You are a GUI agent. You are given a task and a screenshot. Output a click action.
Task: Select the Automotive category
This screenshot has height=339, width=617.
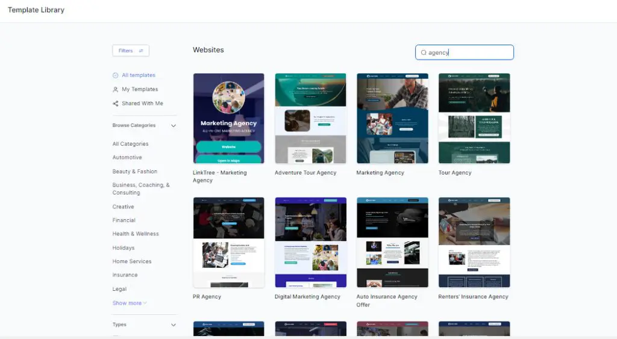click(x=127, y=157)
